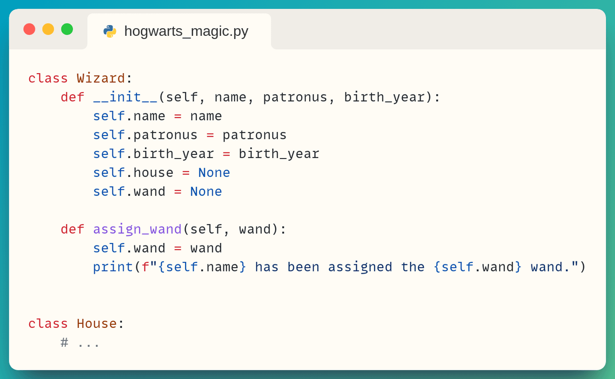
Task: Click birth_year parameter in the __init__ signature
Action: click(384, 97)
